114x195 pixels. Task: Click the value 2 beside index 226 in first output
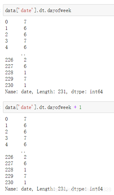pyautogui.click(x=25, y=60)
